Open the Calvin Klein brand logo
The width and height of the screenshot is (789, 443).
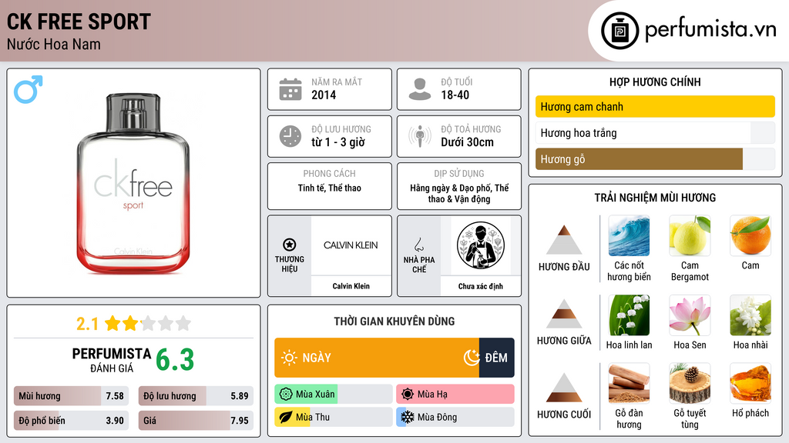point(351,245)
